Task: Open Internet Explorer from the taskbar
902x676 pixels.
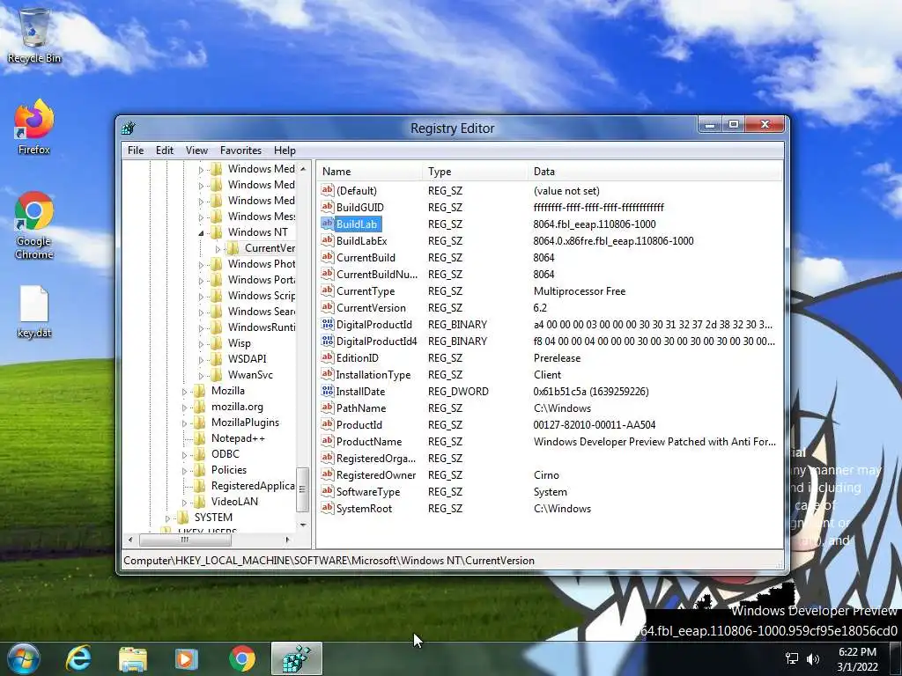Action: 78,658
